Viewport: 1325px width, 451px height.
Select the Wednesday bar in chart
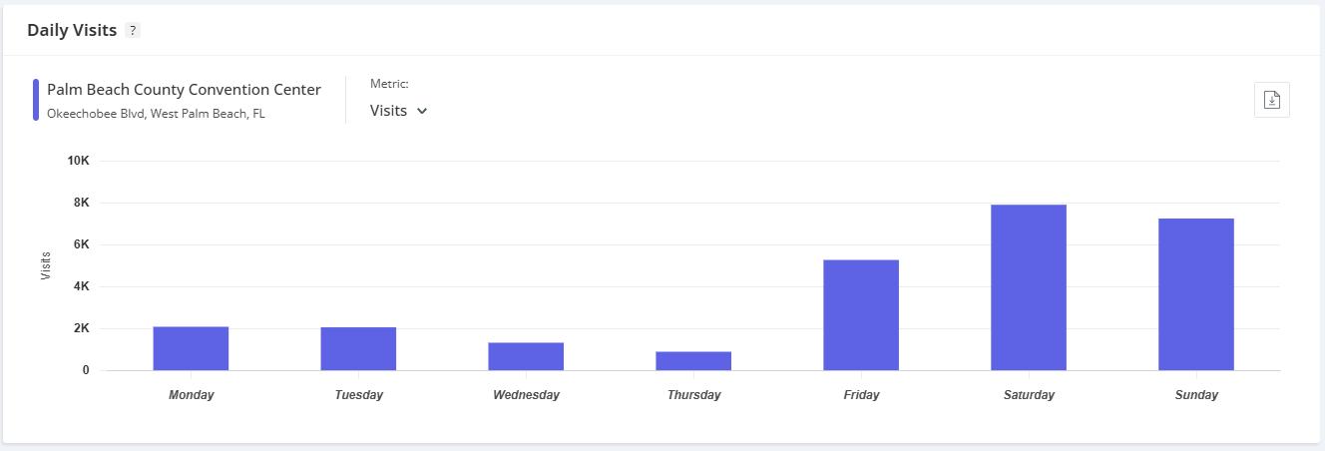point(526,356)
